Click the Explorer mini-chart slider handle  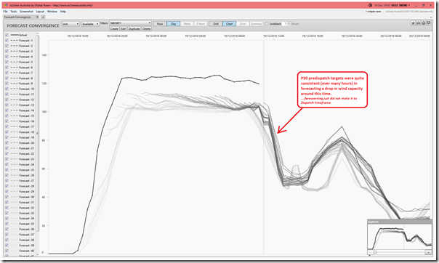coord(375,252)
